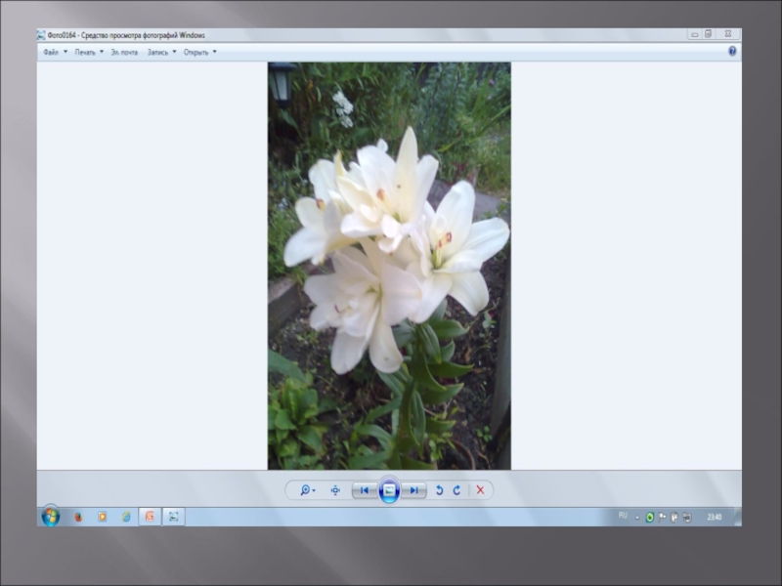This screenshot has width=782, height=586.
Task: Expand the Открыть dropdown
Action: [x=199, y=52]
